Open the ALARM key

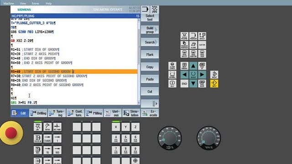(x=193, y=45)
